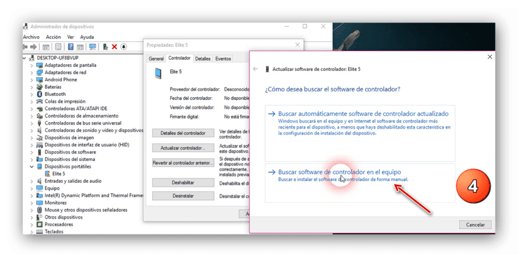518x257 pixels.
Task: Expand the Android Phone node
Action: (32, 80)
